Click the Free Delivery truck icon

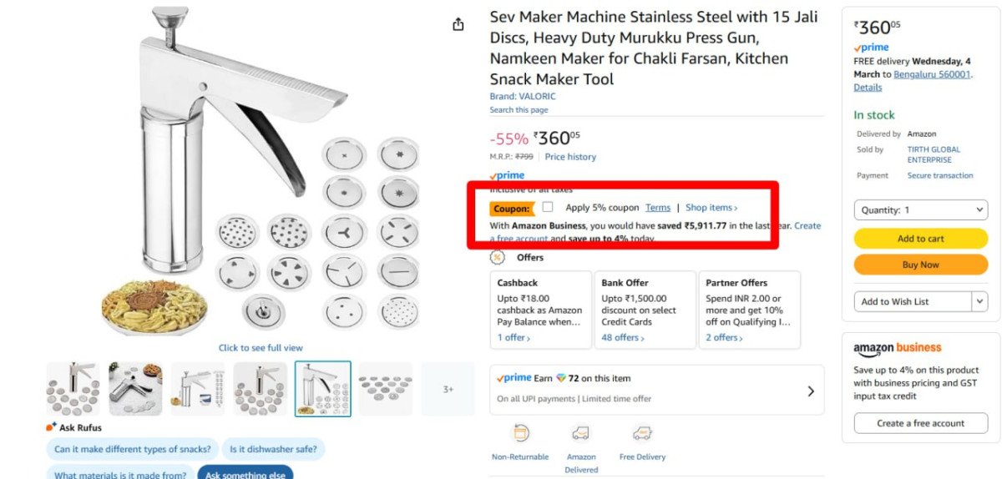tap(642, 433)
